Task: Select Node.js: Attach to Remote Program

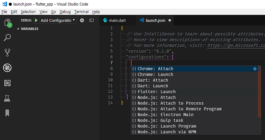Action: (x=194, y=109)
